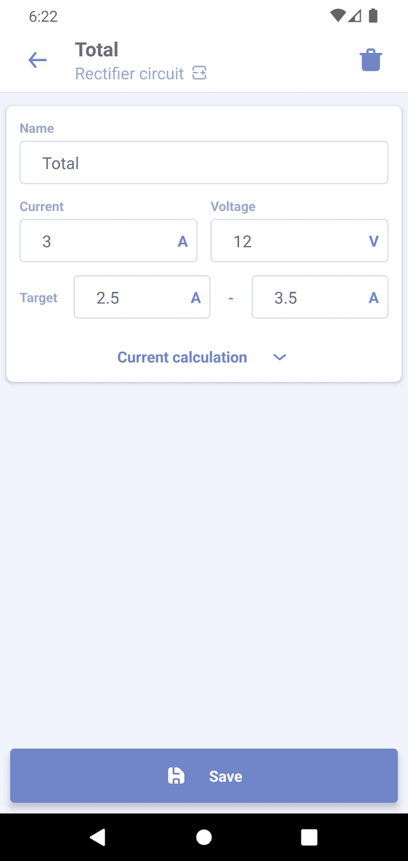Select the Target minimum field 2.5
The image size is (408, 861).
click(x=134, y=297)
